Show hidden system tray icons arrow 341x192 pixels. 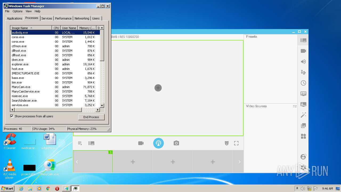click(297, 188)
